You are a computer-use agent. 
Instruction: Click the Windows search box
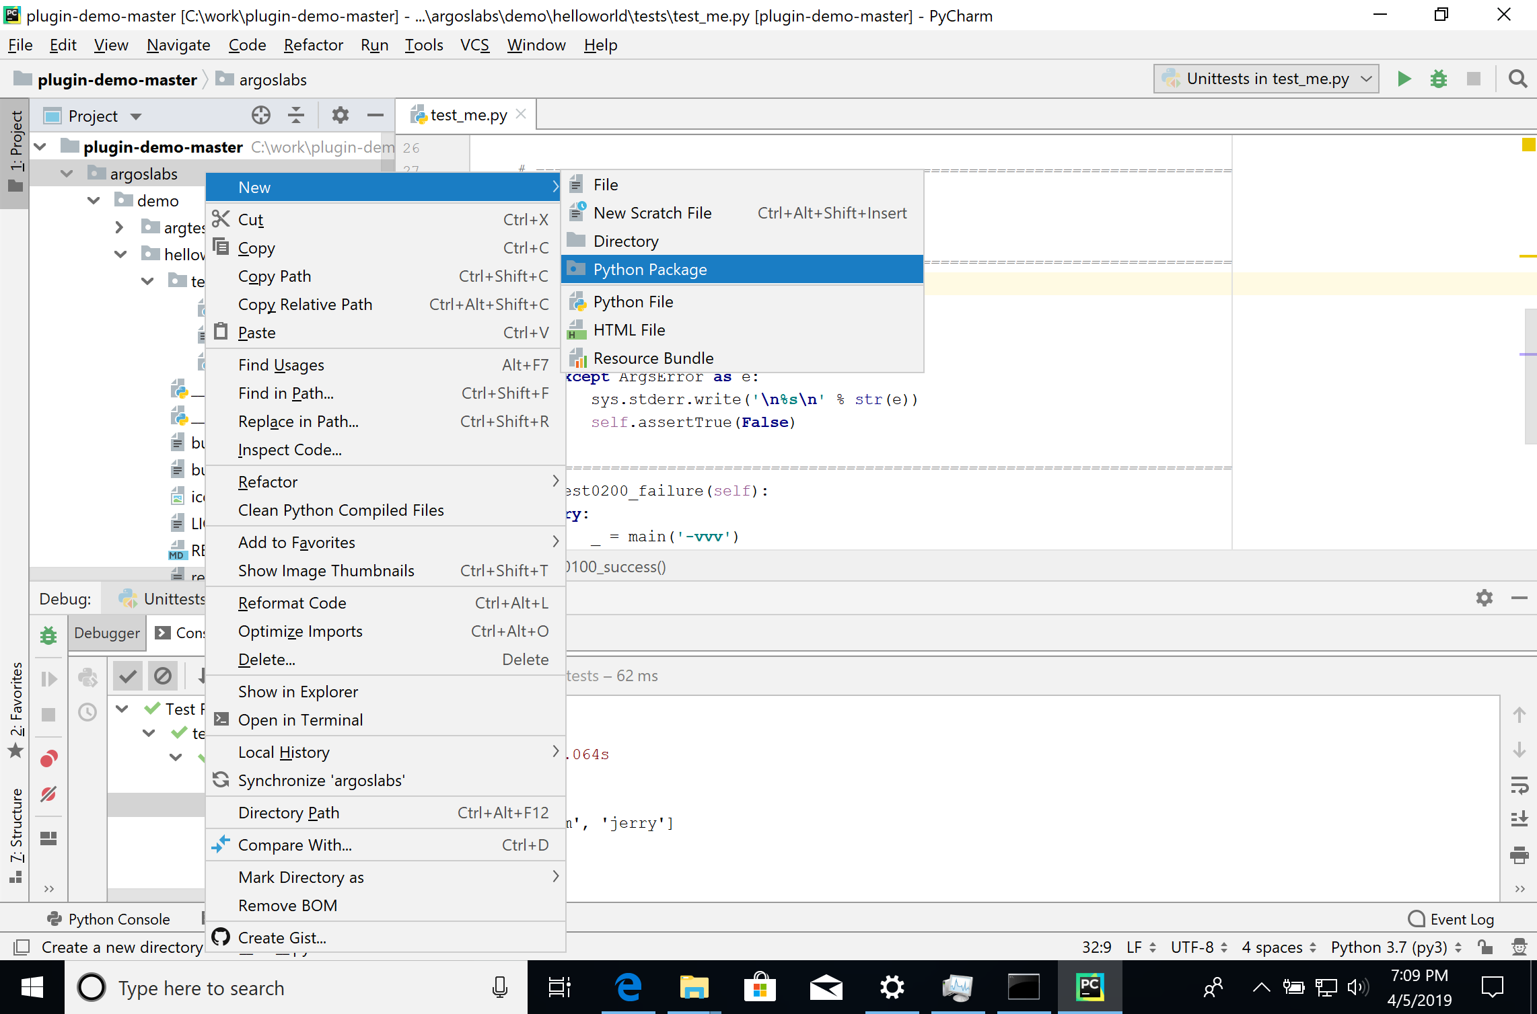(x=296, y=987)
